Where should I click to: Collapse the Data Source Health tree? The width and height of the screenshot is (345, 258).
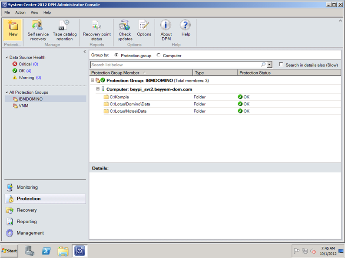pos(7,57)
